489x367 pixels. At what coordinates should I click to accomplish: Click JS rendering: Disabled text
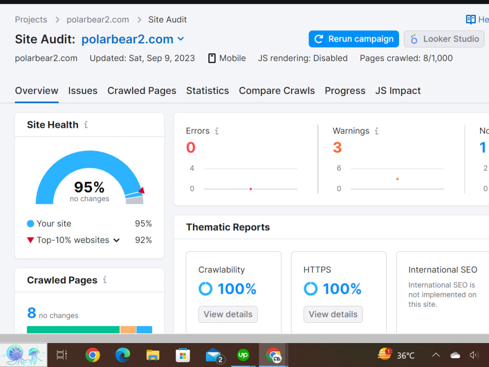coord(303,58)
